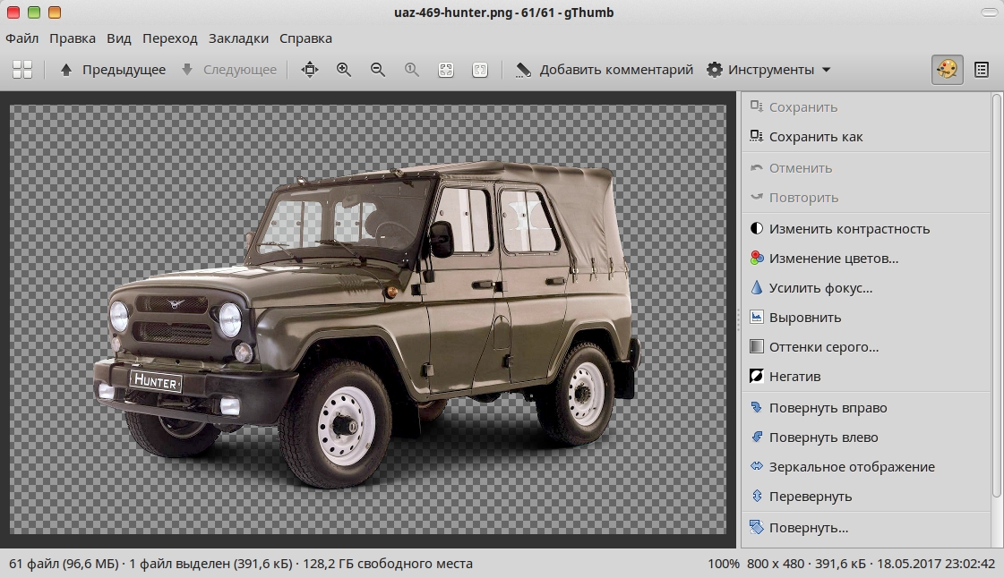Open the Повернуть... free rotate tool
This screenshot has height=578, width=1004.
(866, 528)
